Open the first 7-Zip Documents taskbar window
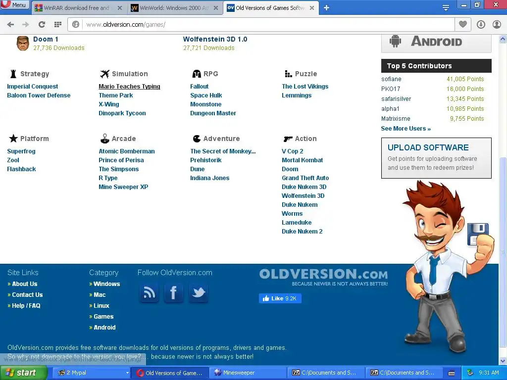This screenshot has width=507, height=380. (x=326, y=373)
